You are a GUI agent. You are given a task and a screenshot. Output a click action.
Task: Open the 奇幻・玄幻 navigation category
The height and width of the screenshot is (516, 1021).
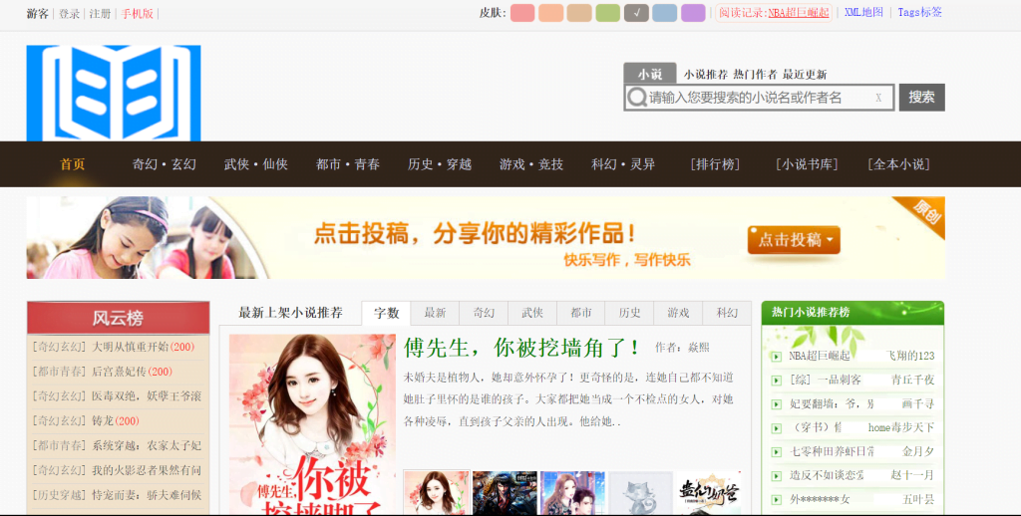[165, 164]
